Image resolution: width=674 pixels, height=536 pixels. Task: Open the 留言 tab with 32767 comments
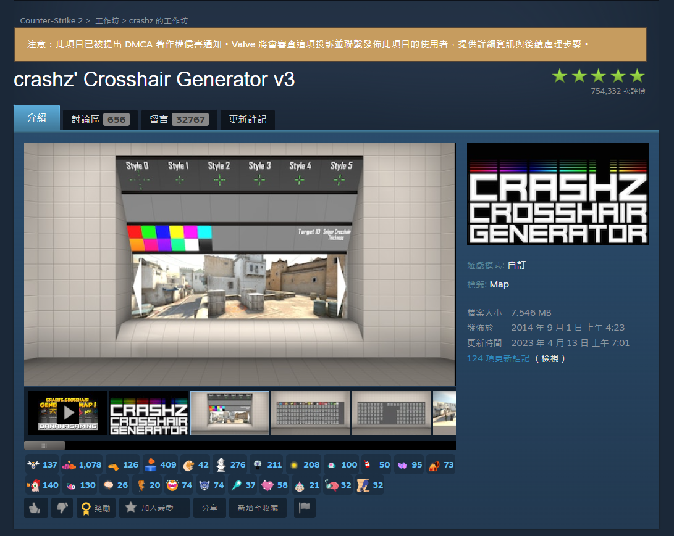(179, 119)
